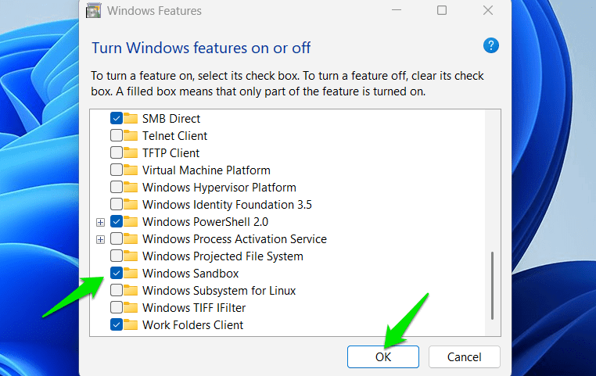Click the Work Folders Client folder icon

pyautogui.click(x=131, y=325)
